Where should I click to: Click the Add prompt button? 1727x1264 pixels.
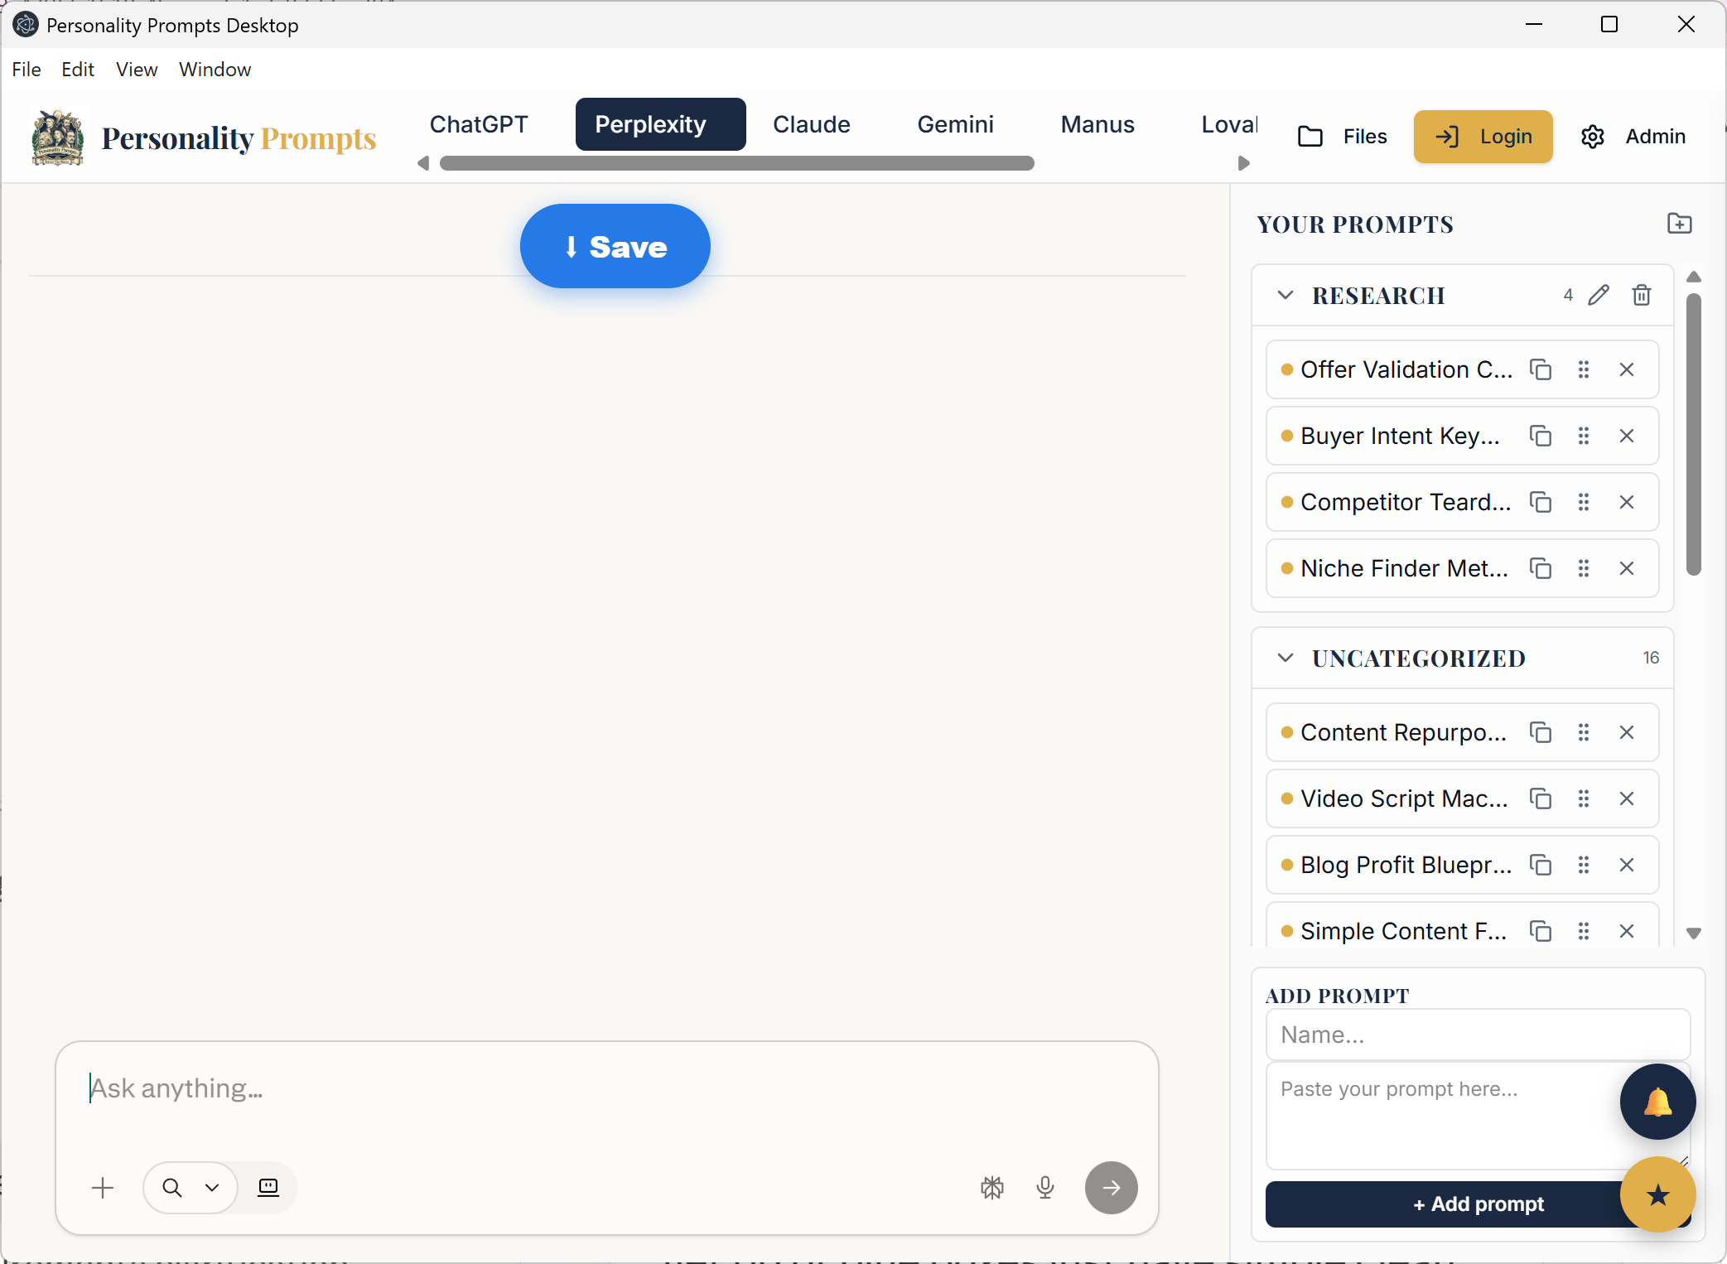[1478, 1204]
